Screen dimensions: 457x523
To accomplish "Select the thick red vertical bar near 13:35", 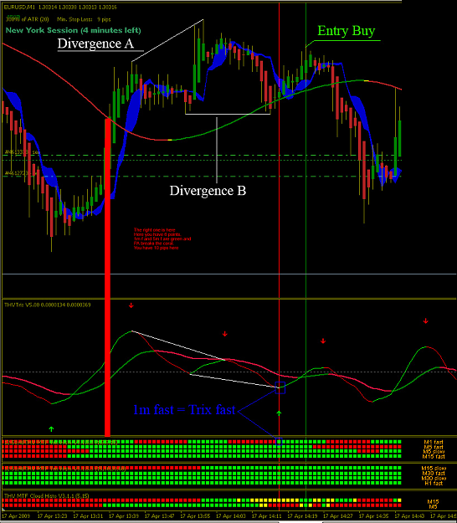I will tap(107, 277).
